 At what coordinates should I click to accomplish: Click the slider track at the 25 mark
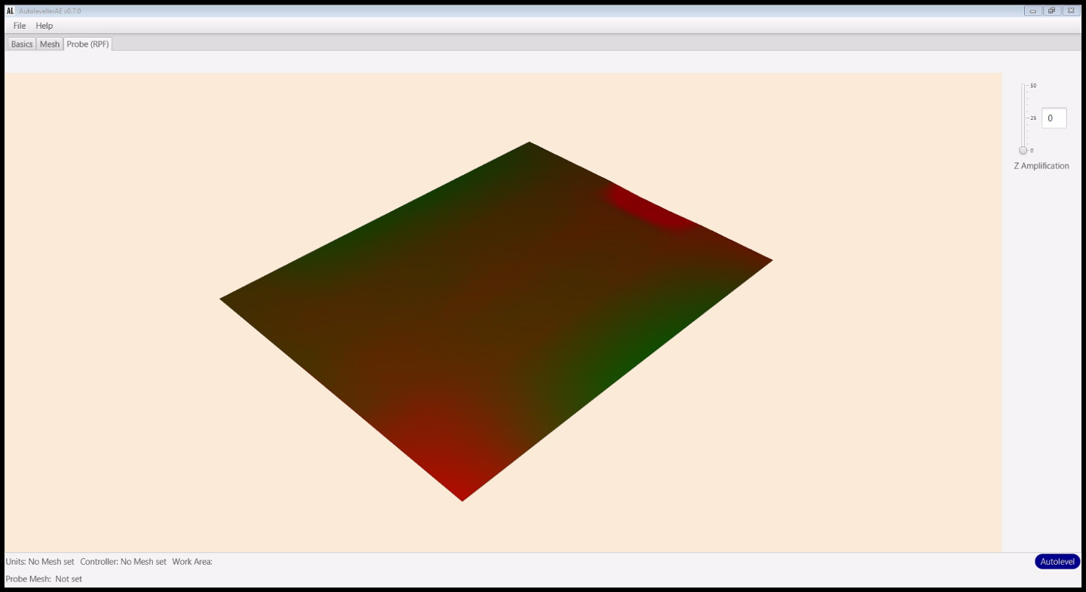click(x=1023, y=118)
